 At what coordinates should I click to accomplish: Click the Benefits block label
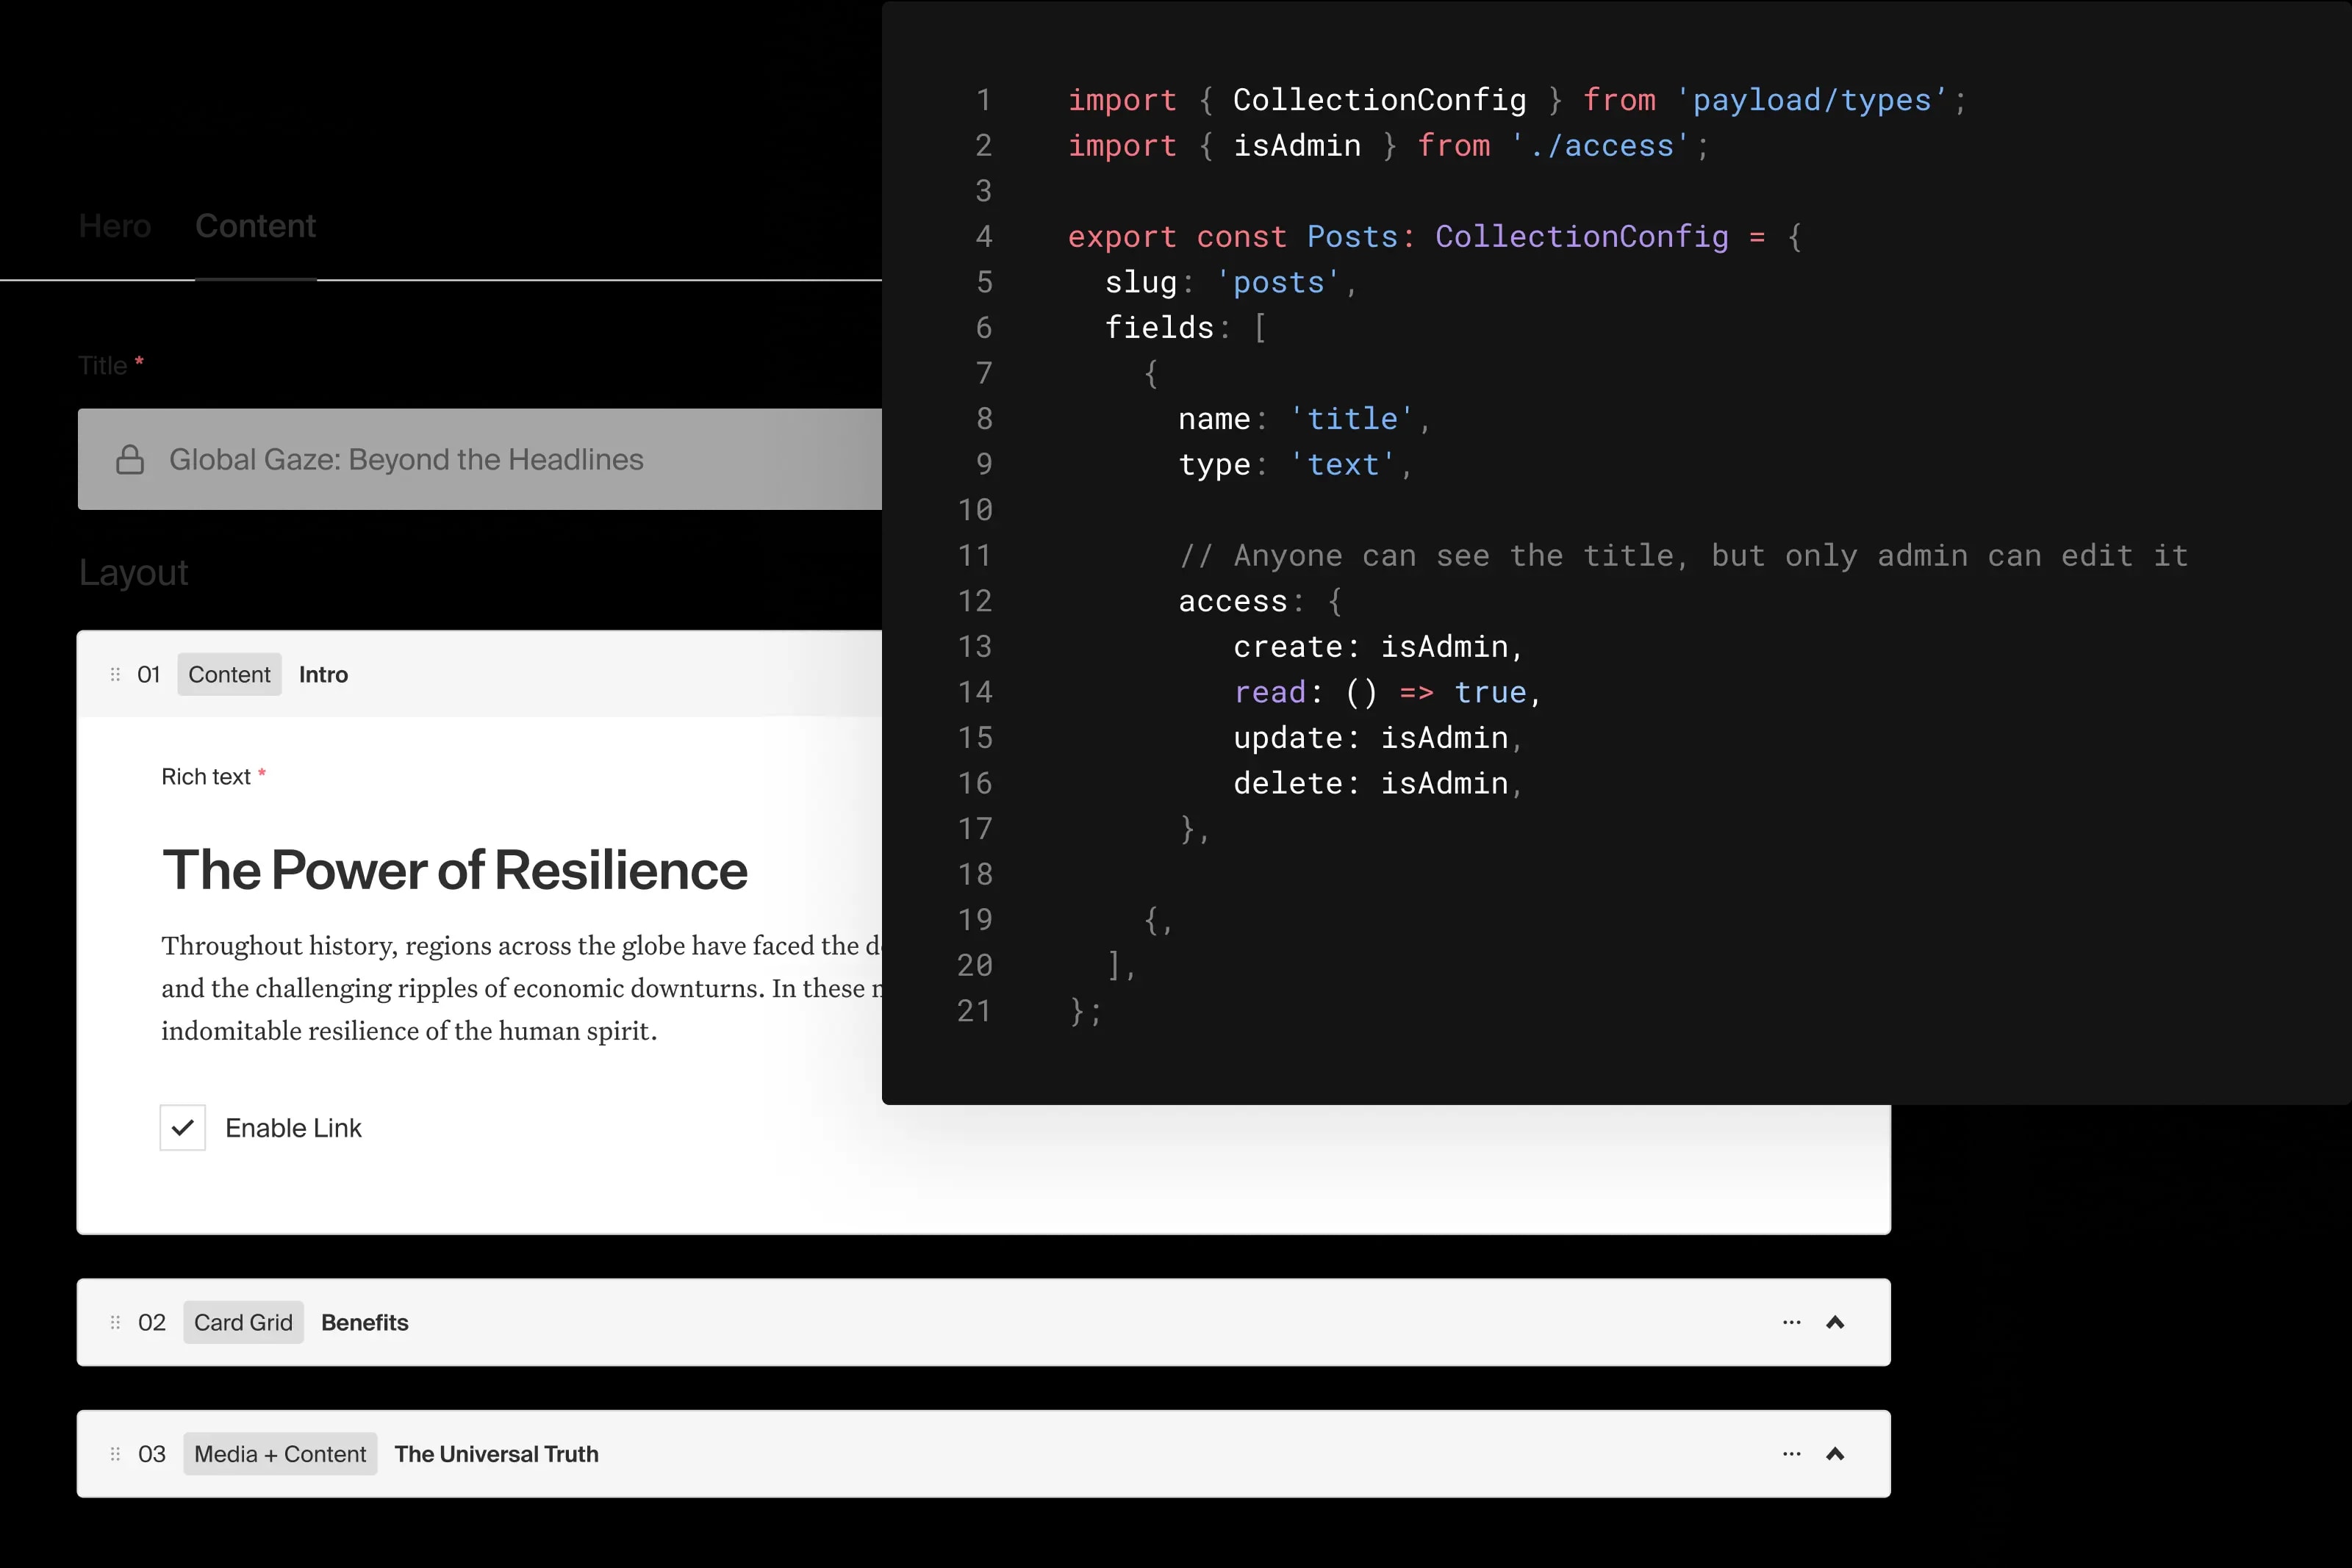364,1321
